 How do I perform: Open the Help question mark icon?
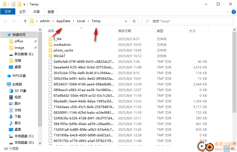(x=234, y=12)
